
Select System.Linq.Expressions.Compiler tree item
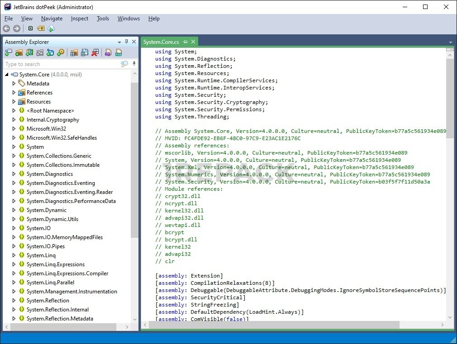[x=67, y=273]
